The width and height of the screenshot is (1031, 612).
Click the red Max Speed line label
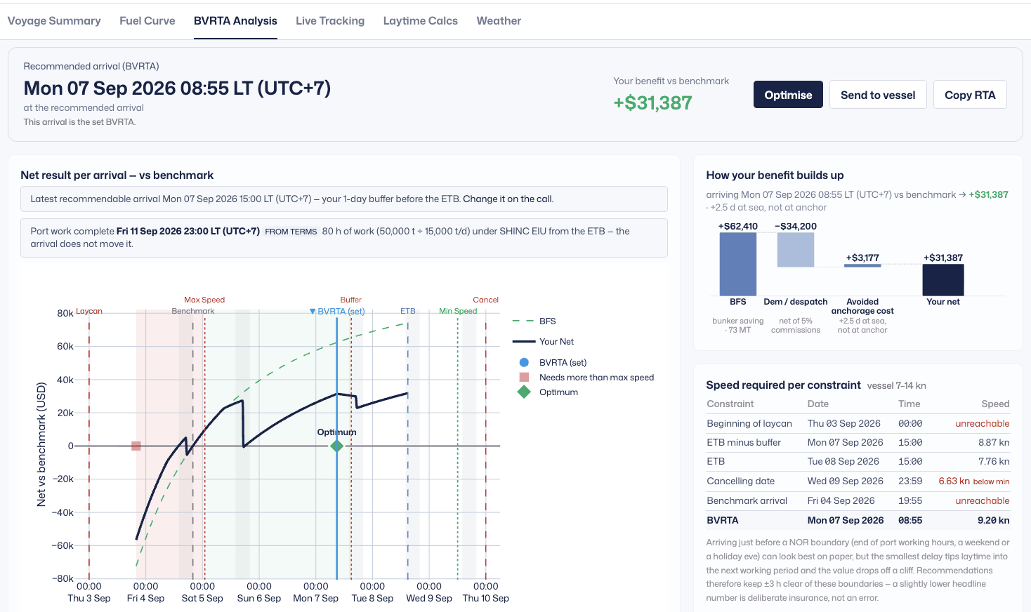coord(204,300)
